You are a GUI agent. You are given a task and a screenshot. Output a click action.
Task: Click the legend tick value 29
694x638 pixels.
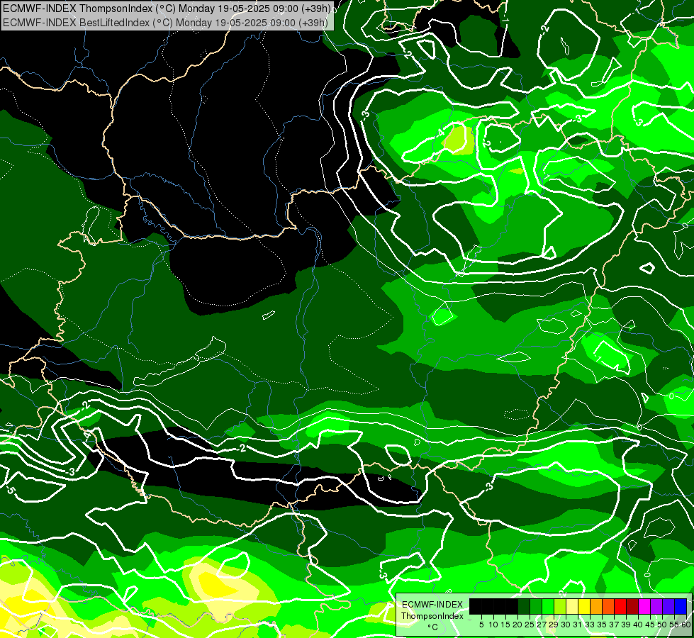pos(554,625)
